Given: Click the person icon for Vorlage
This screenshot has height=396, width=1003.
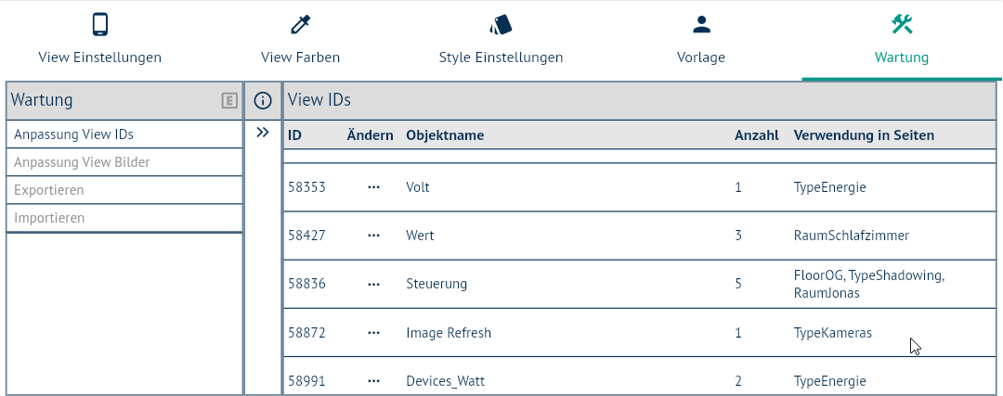Looking at the screenshot, I should [x=701, y=25].
